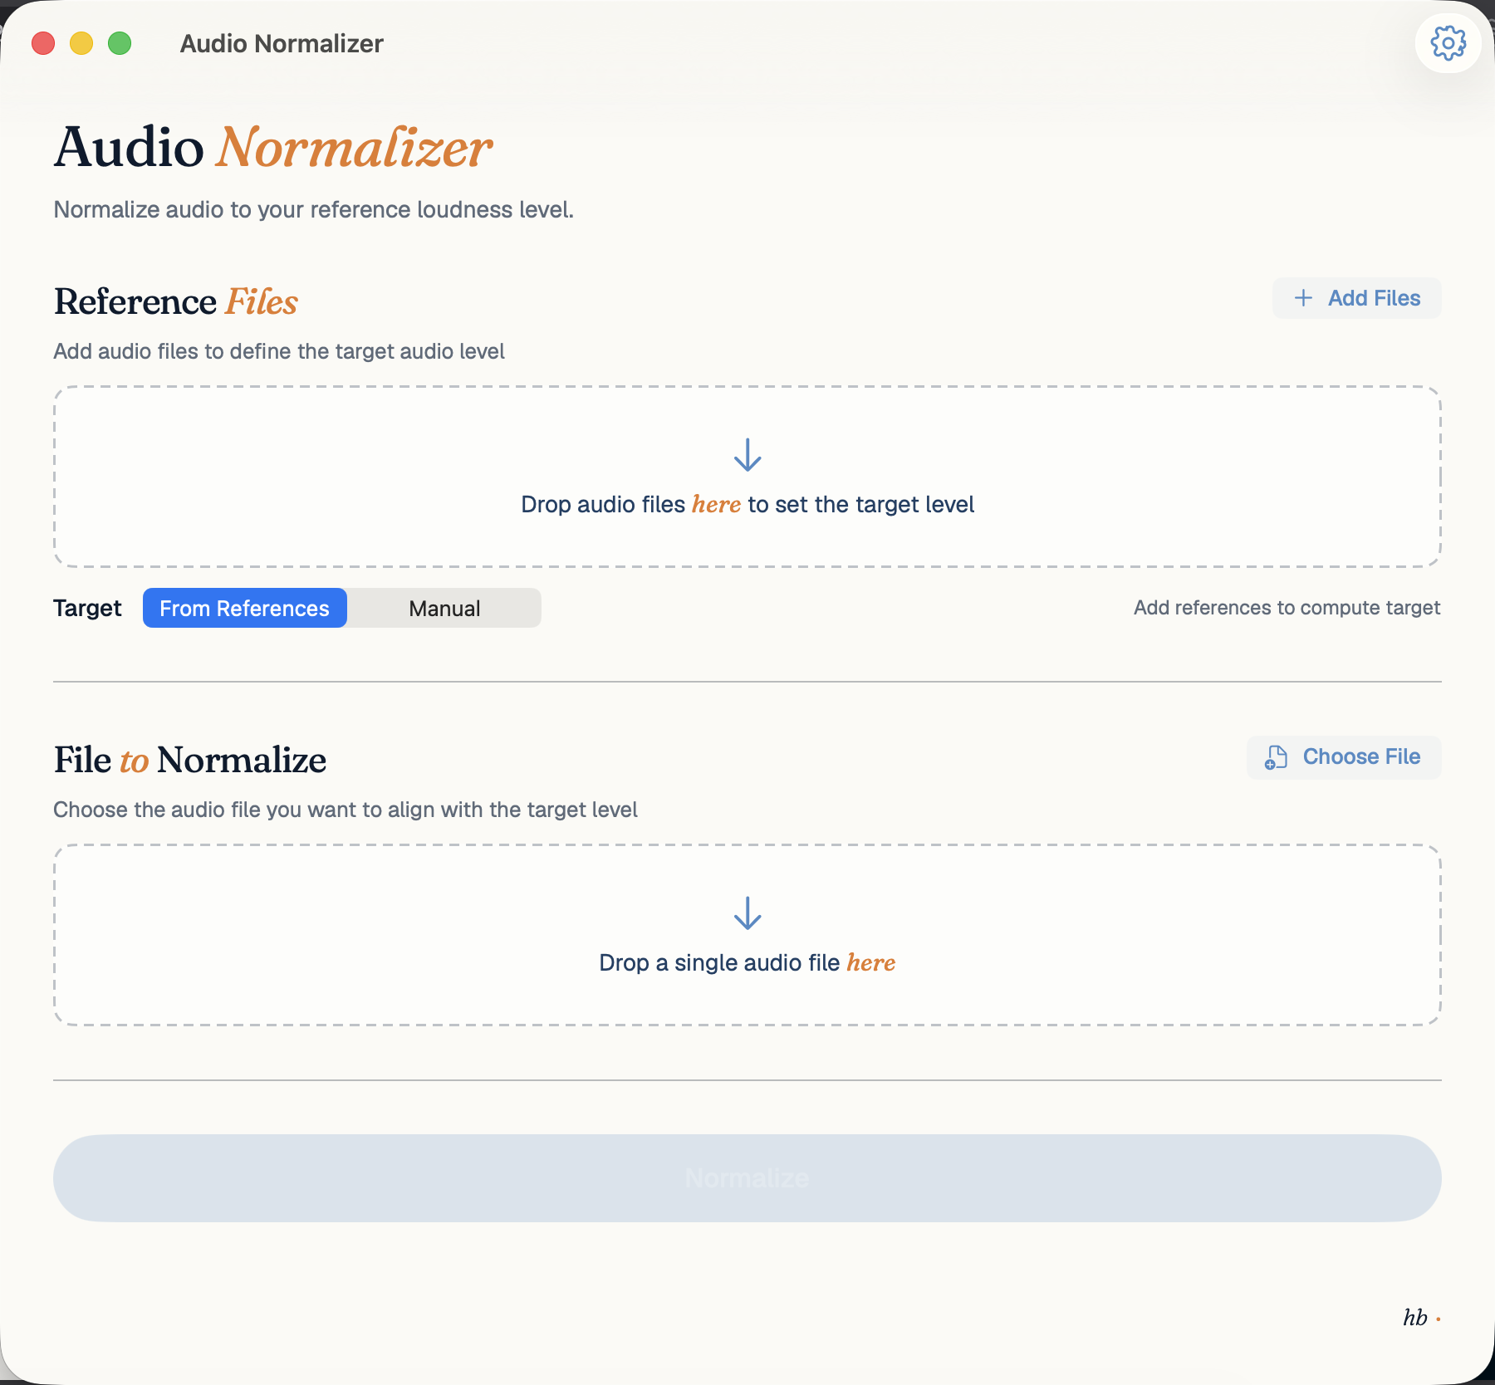
Task: Close the window with the red button
Action: click(43, 43)
